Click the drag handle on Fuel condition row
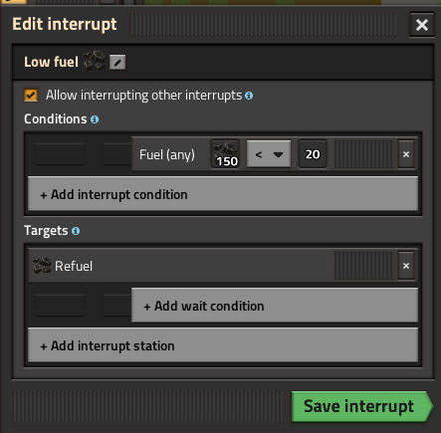The image size is (441, 433). [x=363, y=154]
